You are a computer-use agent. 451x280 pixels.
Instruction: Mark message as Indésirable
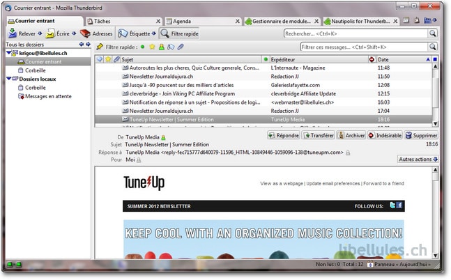coord(385,135)
